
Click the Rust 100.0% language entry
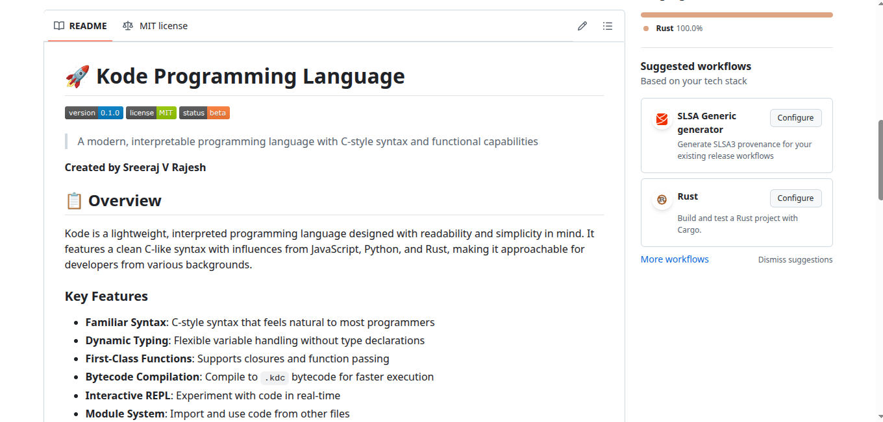(x=673, y=29)
